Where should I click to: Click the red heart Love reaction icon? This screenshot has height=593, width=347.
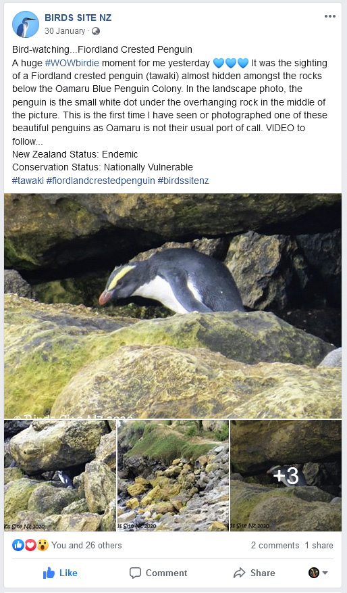30,545
